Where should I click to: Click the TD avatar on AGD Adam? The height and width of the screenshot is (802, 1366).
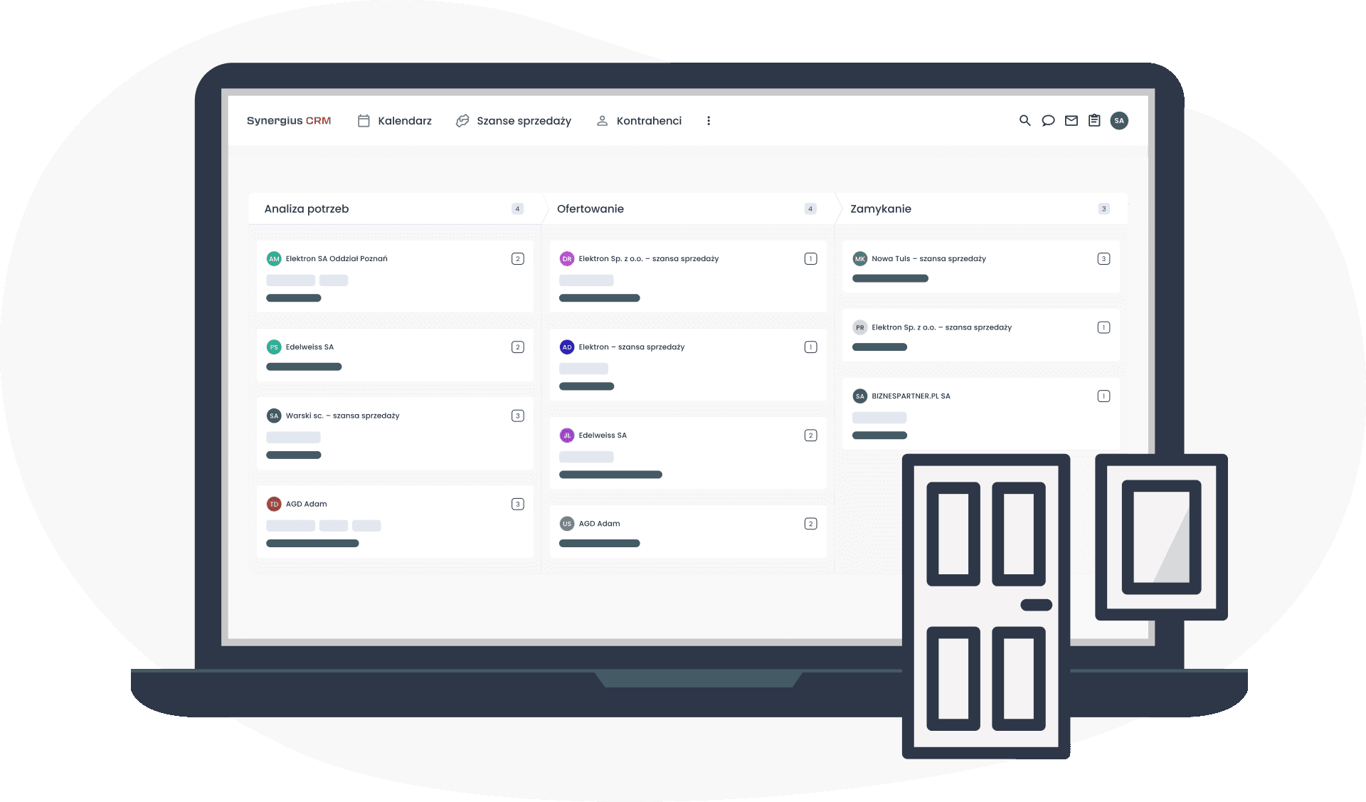tap(274, 504)
